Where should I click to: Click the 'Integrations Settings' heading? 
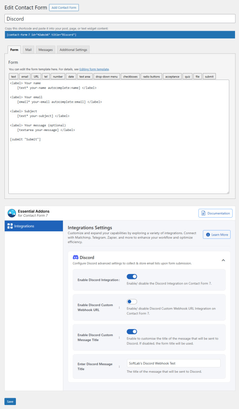click(x=90, y=227)
